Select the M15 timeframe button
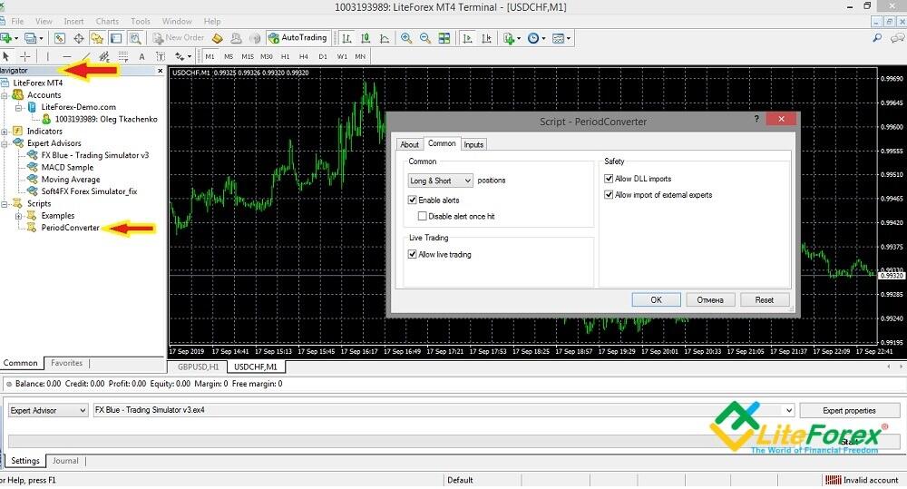 point(248,56)
